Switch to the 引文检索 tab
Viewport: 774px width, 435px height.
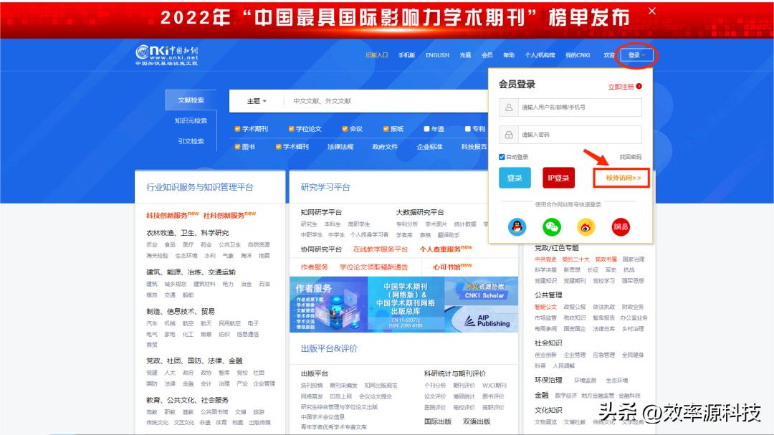pyautogui.click(x=191, y=140)
